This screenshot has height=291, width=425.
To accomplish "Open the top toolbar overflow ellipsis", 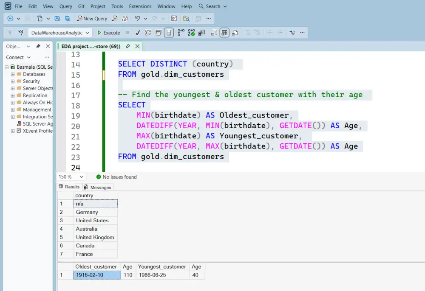I will tap(208, 18).
